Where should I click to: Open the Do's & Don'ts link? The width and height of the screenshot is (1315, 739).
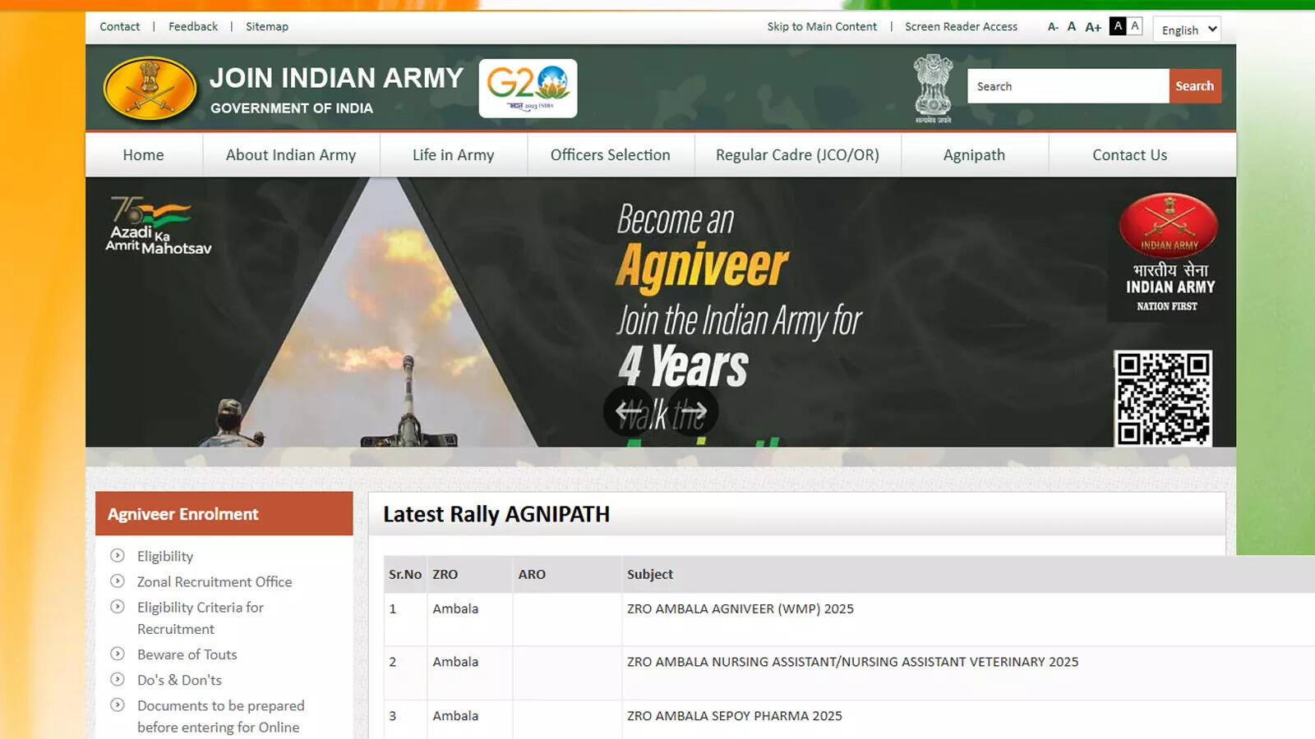click(x=179, y=680)
